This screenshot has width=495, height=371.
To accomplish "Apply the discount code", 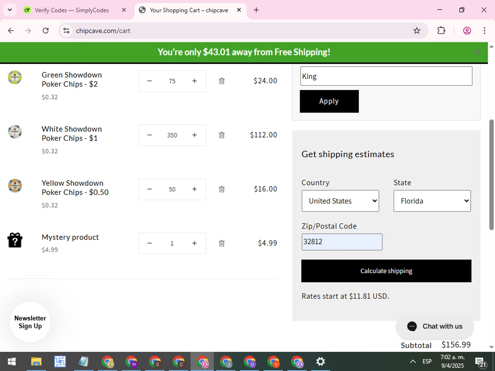I will tap(329, 101).
